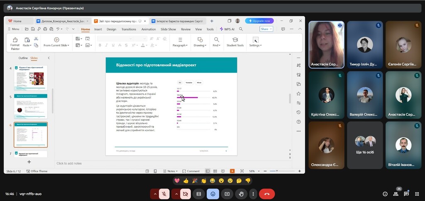Open the meeting chat panel

click(406, 194)
